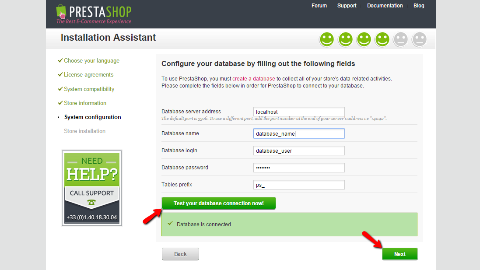Click into the Database name field

click(x=299, y=133)
